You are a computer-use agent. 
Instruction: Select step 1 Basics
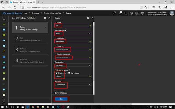click(x=30, y=28)
